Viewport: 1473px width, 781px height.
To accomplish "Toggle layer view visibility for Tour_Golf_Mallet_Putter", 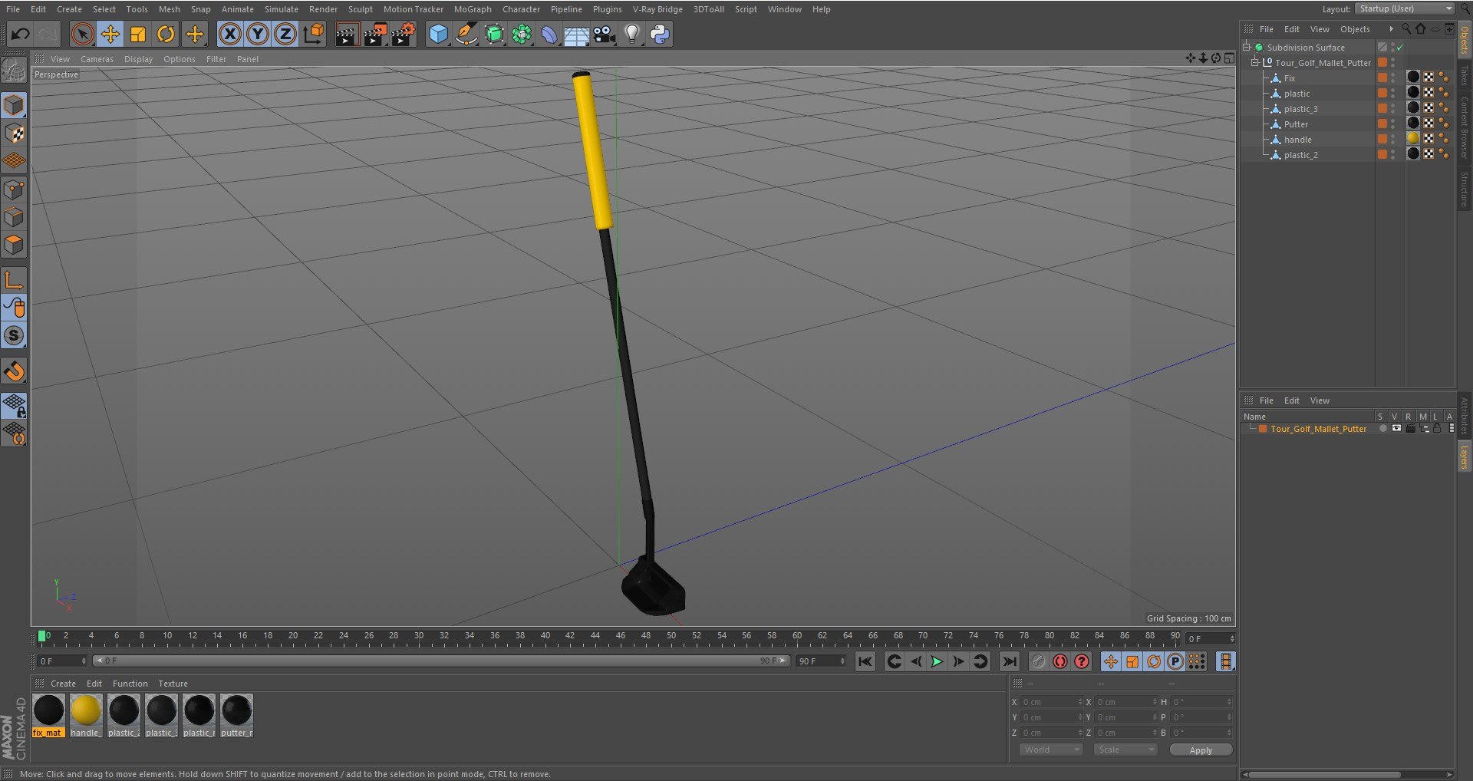I will tap(1396, 429).
